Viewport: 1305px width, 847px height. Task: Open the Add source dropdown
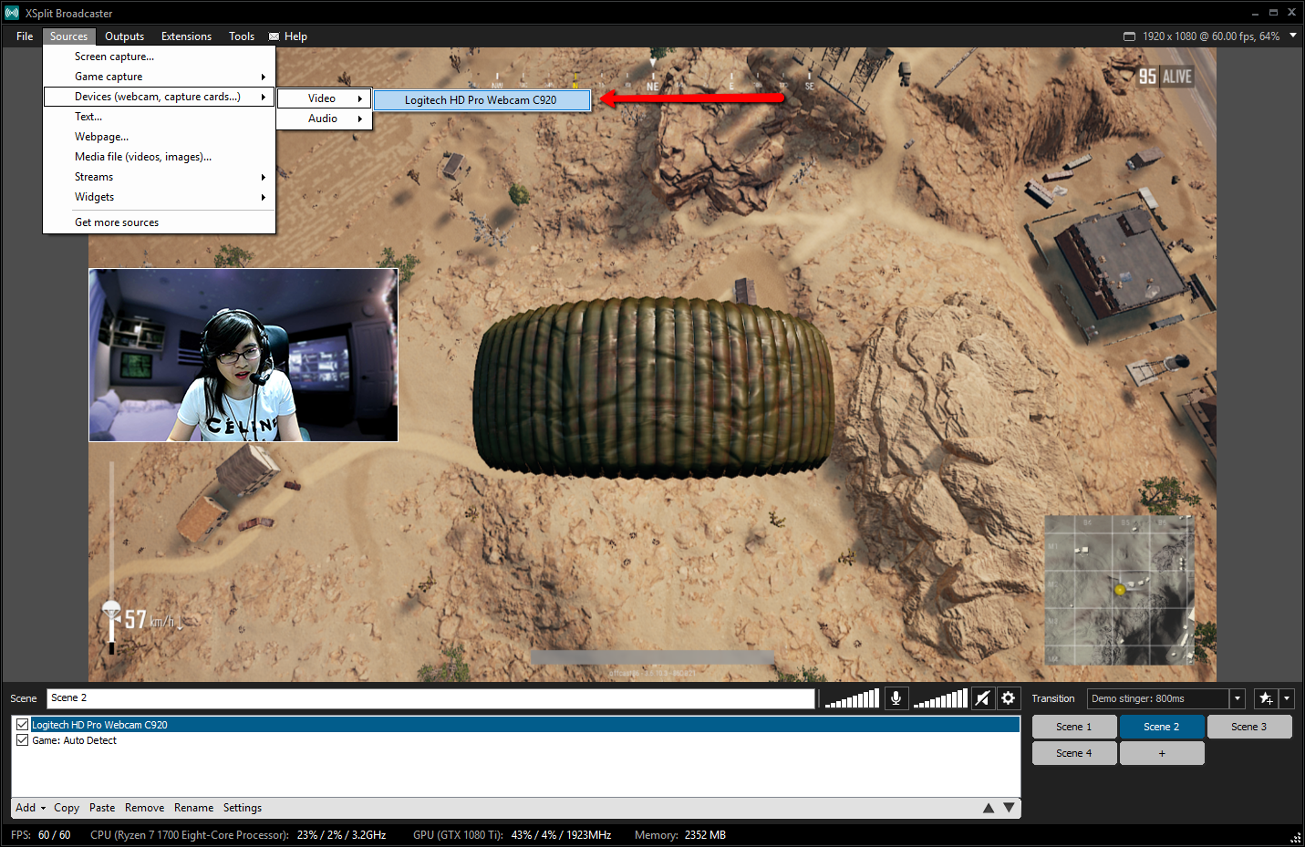point(30,808)
